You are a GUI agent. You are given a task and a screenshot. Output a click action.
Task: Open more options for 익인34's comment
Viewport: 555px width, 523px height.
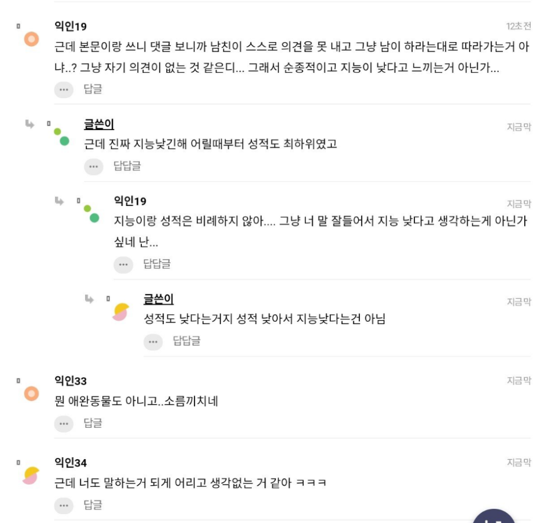[x=63, y=505]
